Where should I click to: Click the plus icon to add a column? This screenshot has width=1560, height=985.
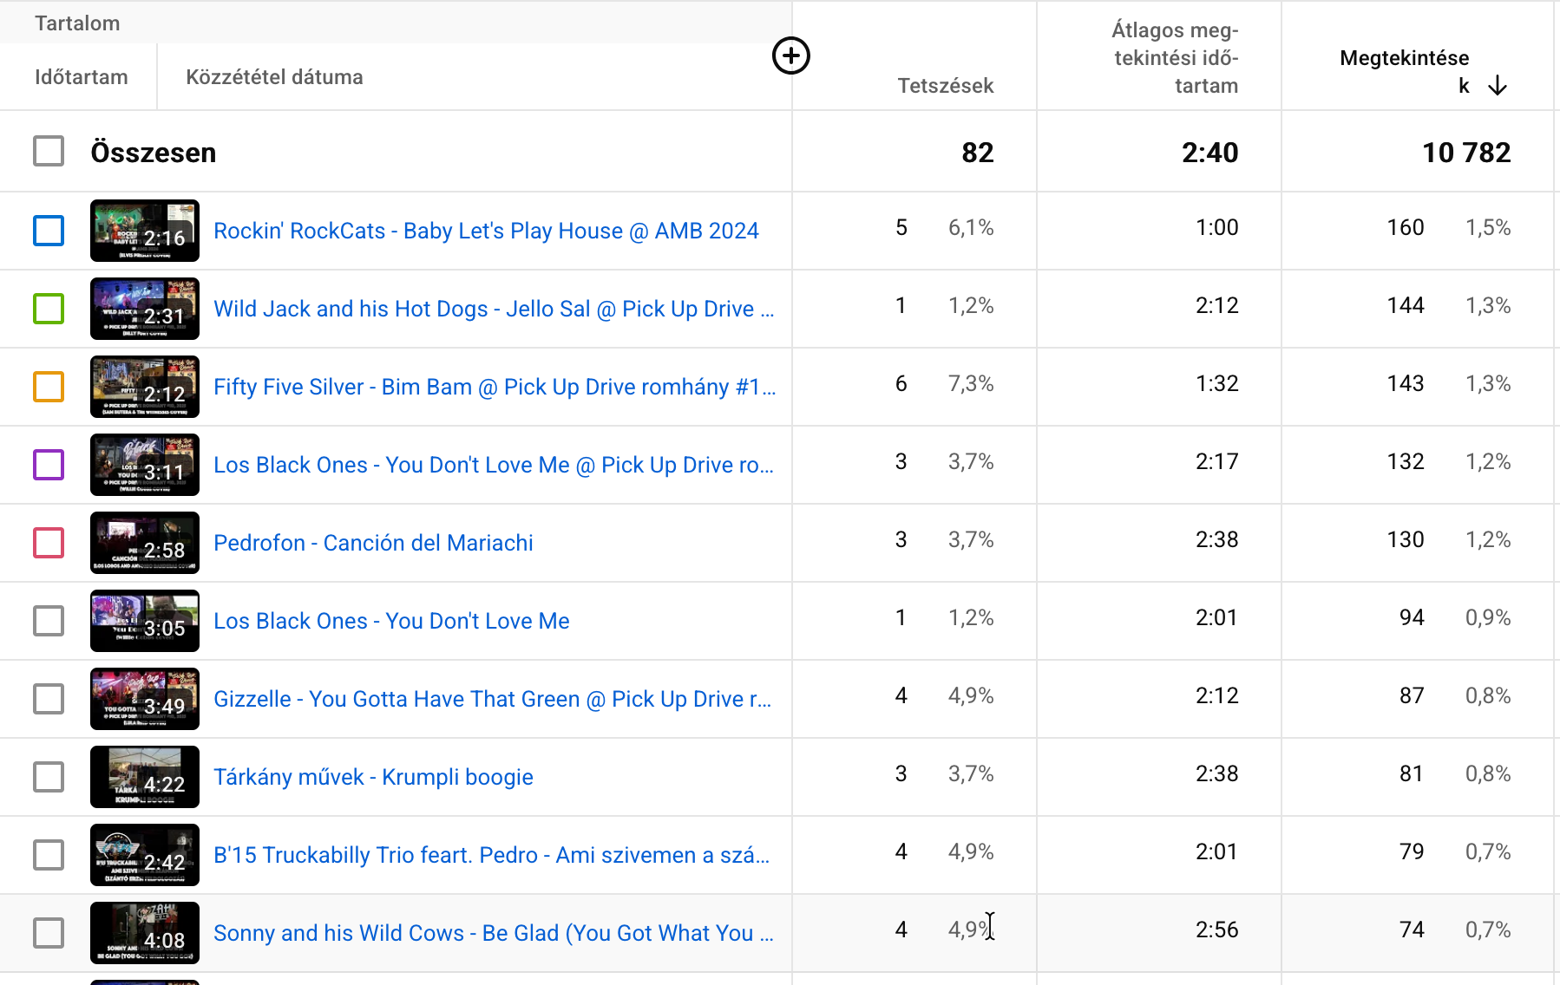click(790, 56)
